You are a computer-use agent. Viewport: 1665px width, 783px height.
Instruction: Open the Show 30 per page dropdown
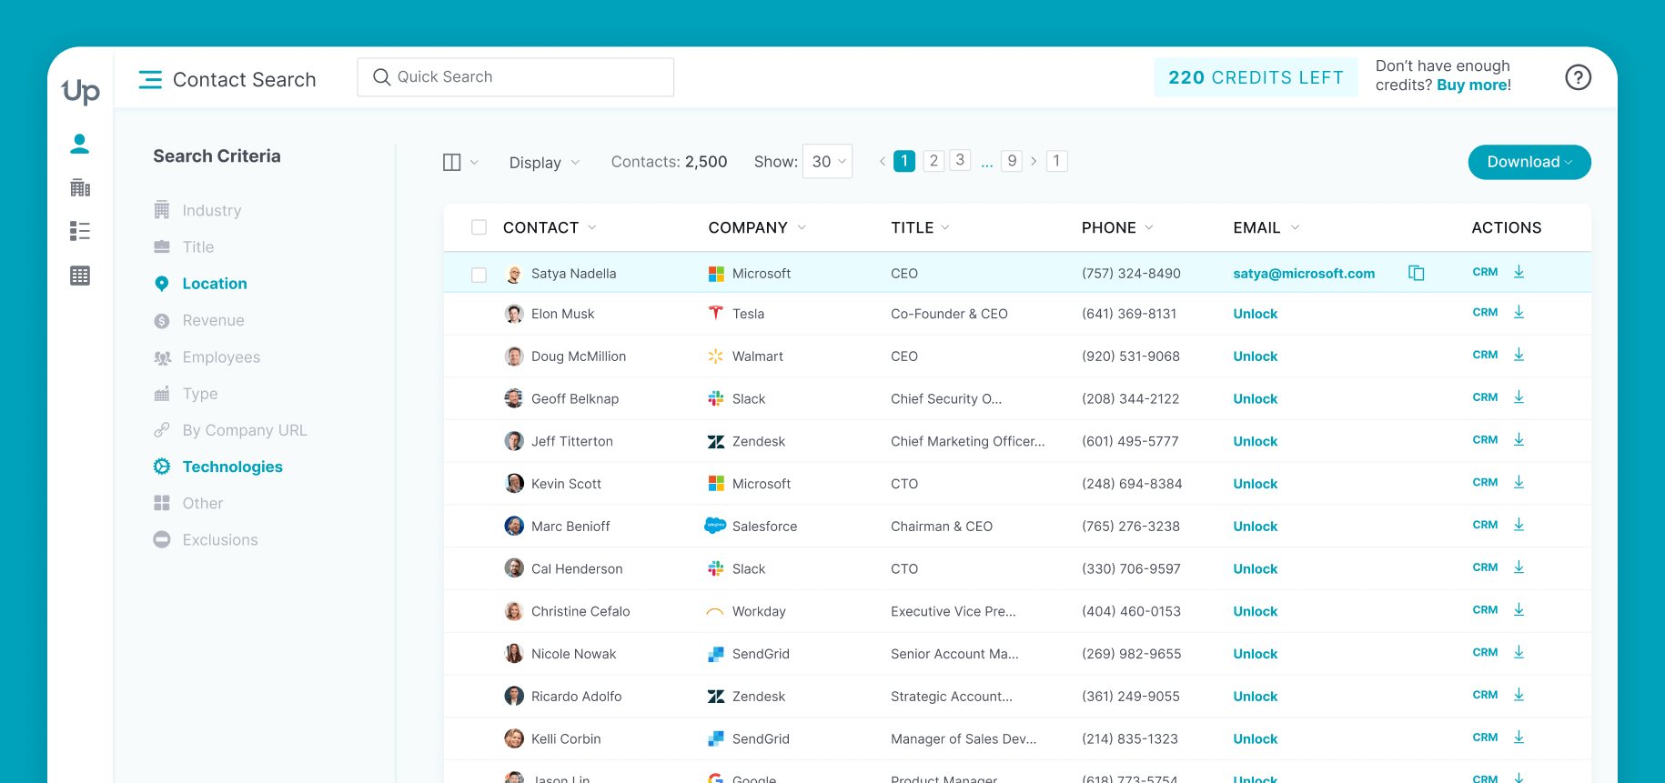point(828,161)
